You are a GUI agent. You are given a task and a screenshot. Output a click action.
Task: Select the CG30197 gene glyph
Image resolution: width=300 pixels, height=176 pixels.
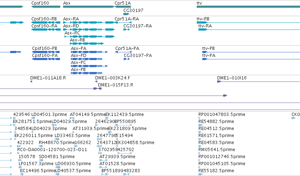pyautogui.click(x=127, y=14)
